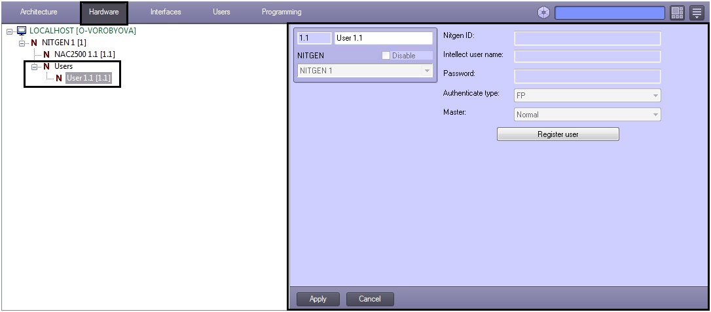Click the Users N icon
The image size is (711, 312).
click(46, 66)
